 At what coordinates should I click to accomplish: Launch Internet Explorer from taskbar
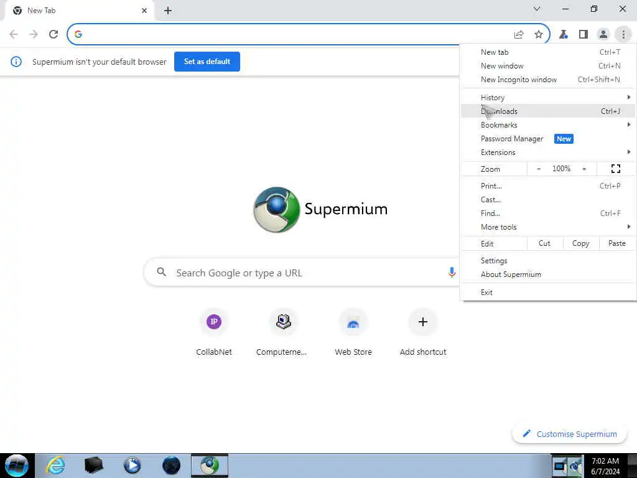(x=55, y=466)
